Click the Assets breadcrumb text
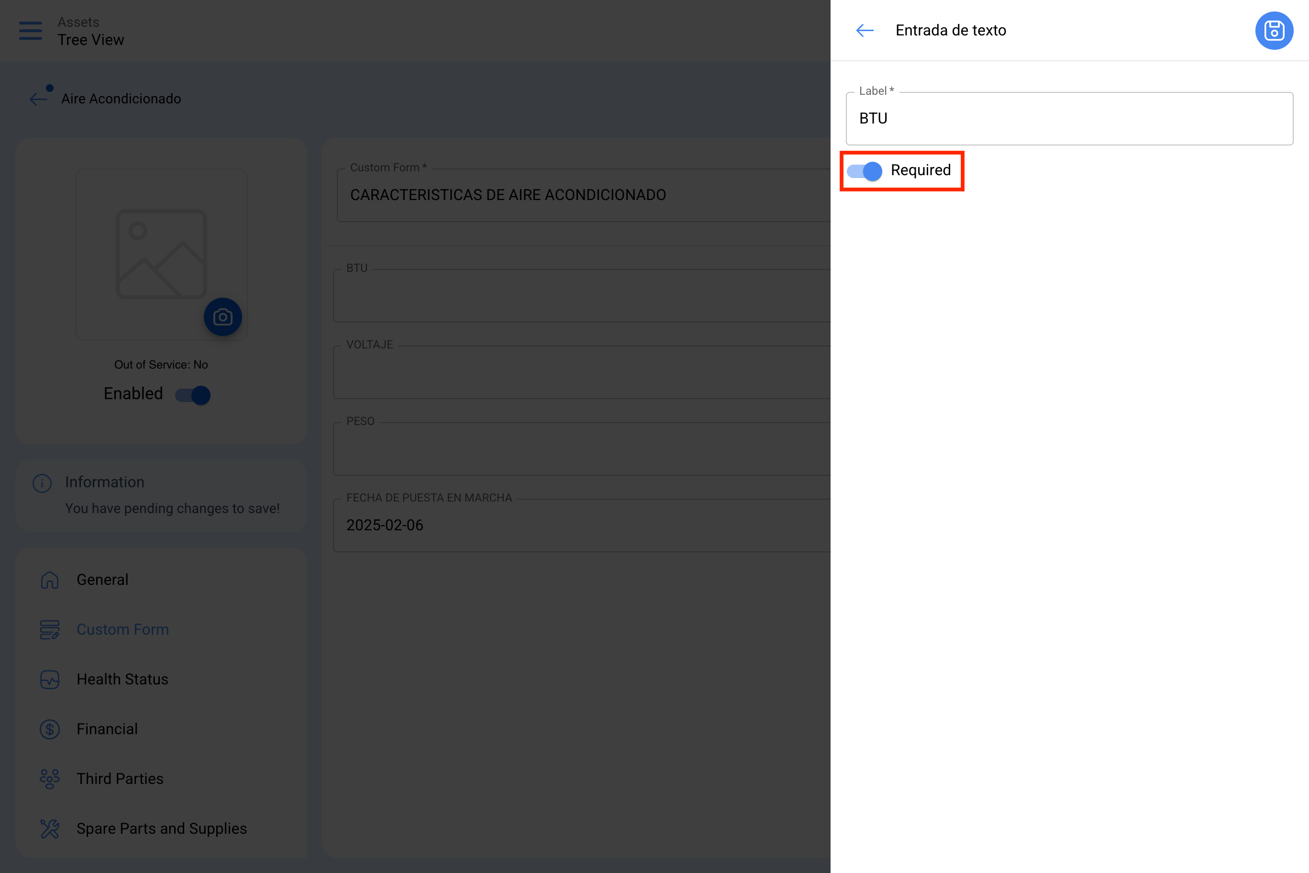1309x873 pixels. 78,22
